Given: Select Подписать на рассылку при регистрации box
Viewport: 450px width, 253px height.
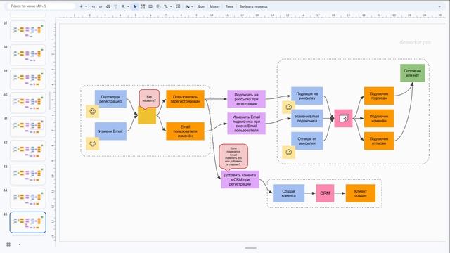Looking at the screenshot, I should 246,99.
